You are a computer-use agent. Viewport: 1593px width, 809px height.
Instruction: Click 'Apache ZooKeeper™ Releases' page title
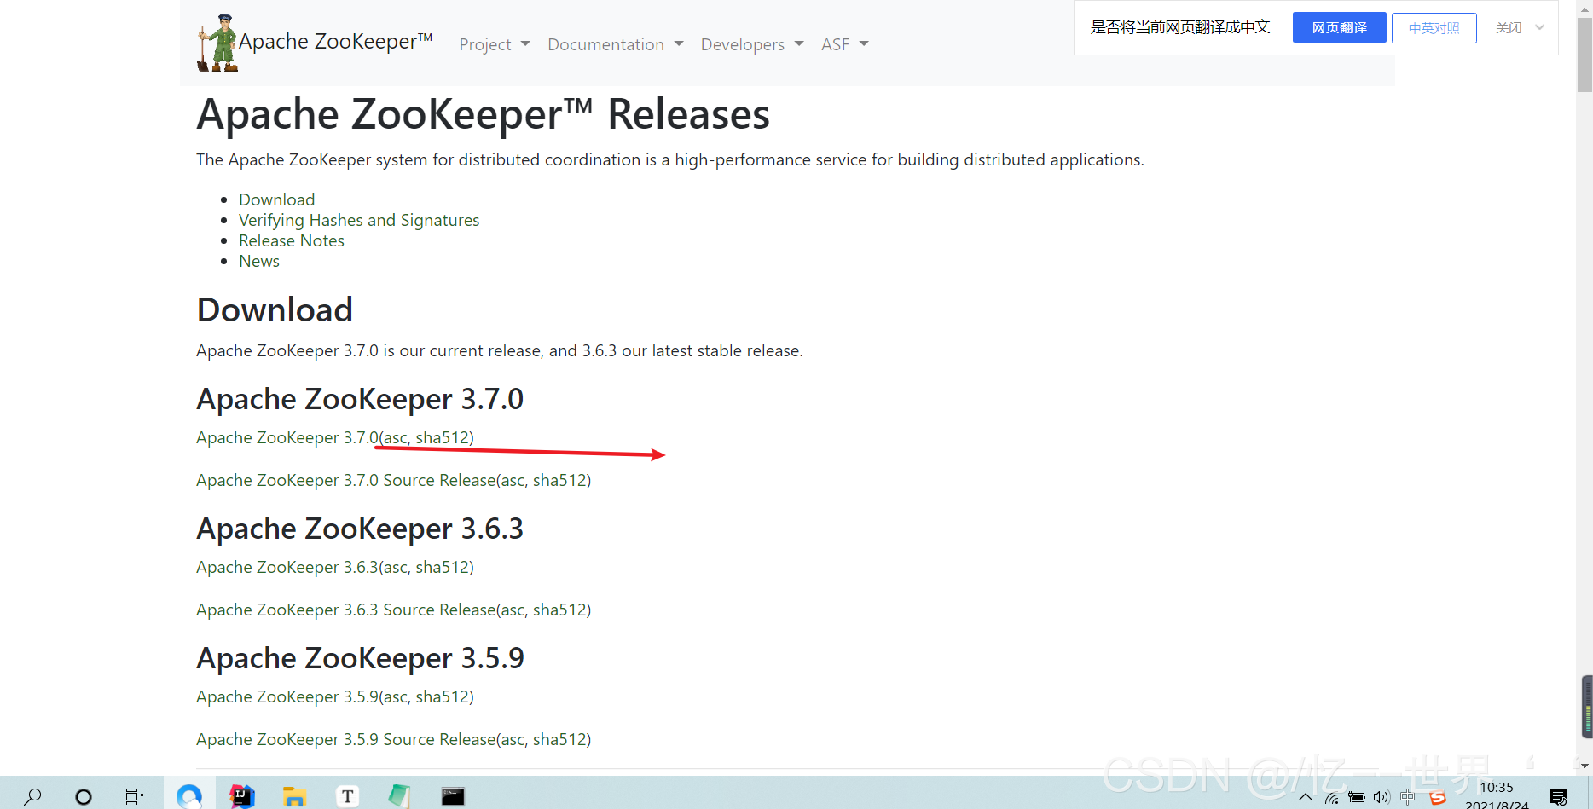click(483, 114)
